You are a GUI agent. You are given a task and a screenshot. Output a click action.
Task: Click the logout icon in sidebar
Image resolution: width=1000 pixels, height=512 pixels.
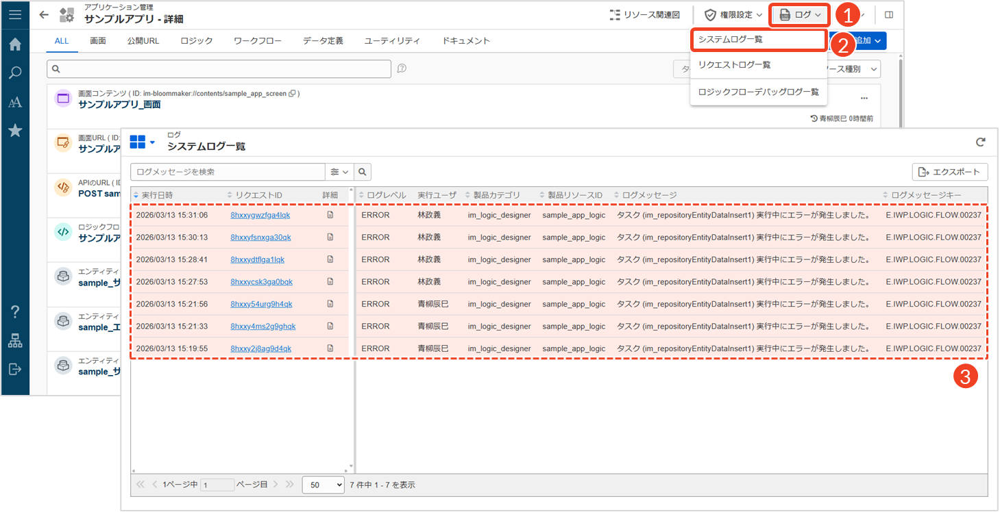point(14,370)
